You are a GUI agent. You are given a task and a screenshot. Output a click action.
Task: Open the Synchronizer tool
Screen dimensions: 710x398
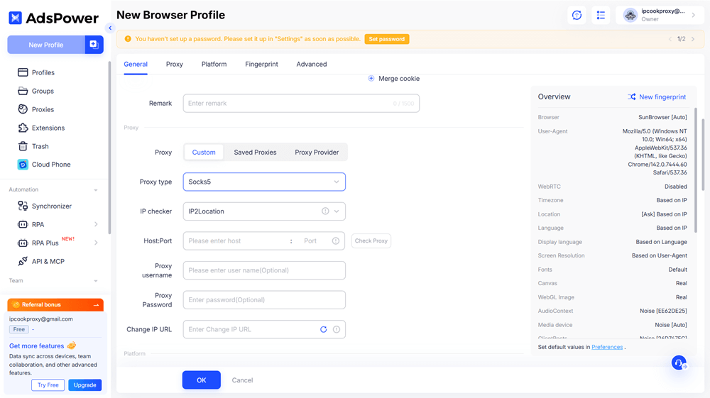51,206
